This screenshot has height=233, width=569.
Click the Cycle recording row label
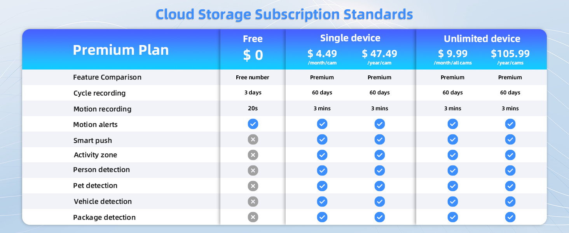pos(99,93)
